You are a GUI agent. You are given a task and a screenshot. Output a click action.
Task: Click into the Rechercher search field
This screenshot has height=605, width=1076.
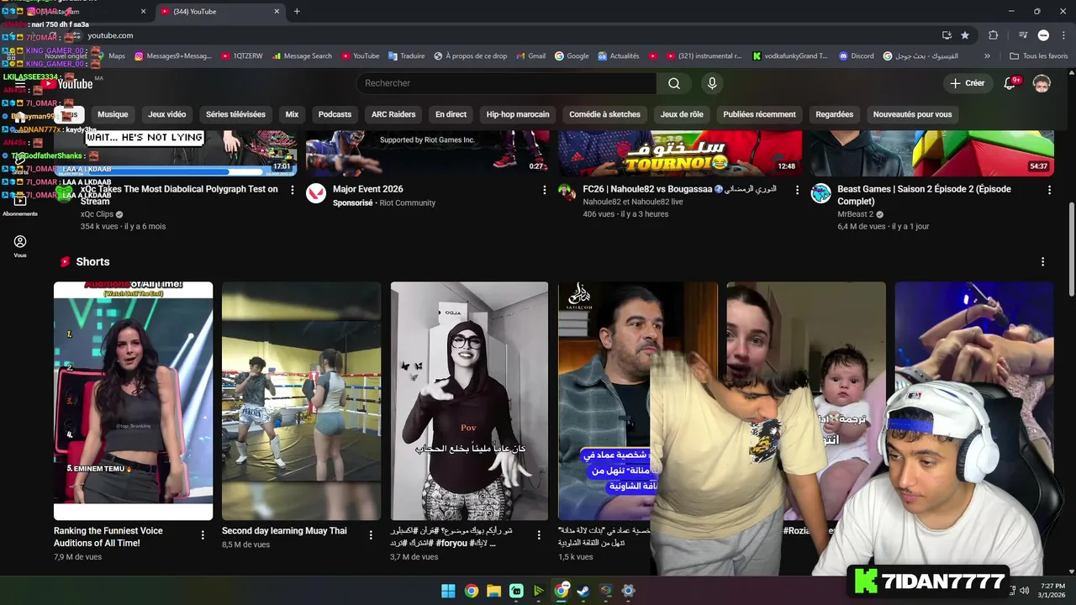(x=506, y=83)
